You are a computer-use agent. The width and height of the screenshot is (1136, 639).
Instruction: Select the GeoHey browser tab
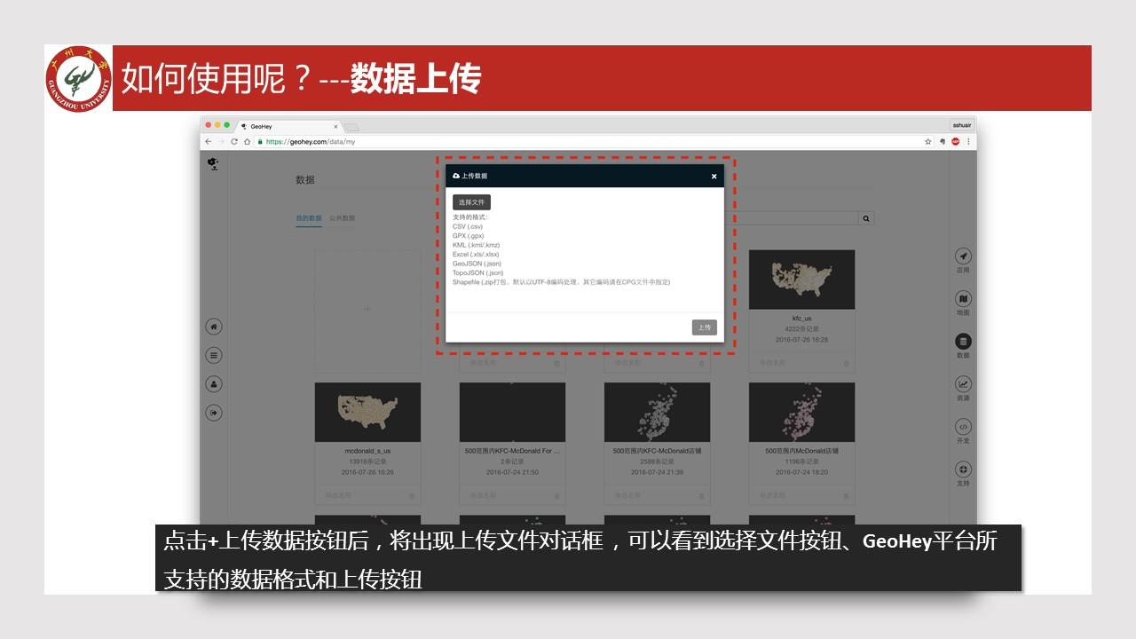coord(289,126)
